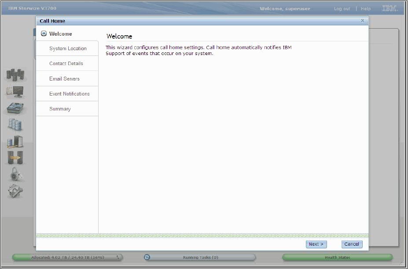Select the System Location wizard step
The height and width of the screenshot is (269, 408).
point(67,48)
